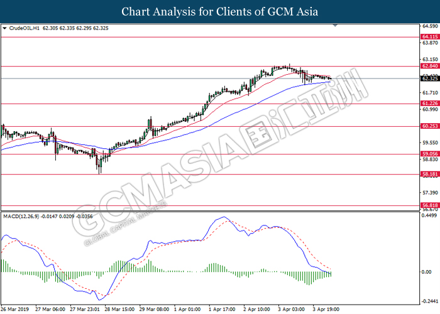440x314 pixels.
Task: Click the 28 Mar 15:00 time label
Action: click(119, 309)
